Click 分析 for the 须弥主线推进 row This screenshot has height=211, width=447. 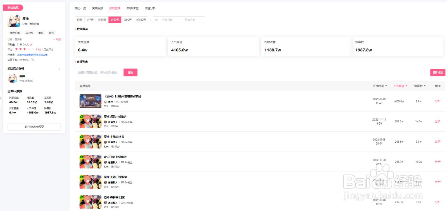tap(438, 121)
